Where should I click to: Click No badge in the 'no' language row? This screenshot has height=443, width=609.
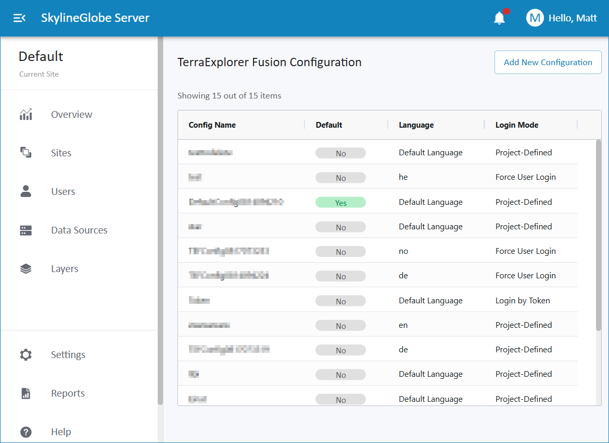pyautogui.click(x=340, y=252)
